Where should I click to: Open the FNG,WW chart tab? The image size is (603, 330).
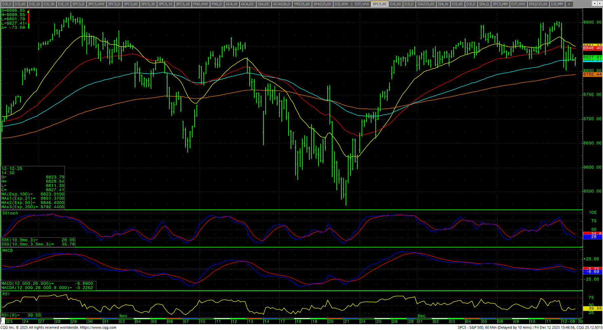(x=200, y=4)
